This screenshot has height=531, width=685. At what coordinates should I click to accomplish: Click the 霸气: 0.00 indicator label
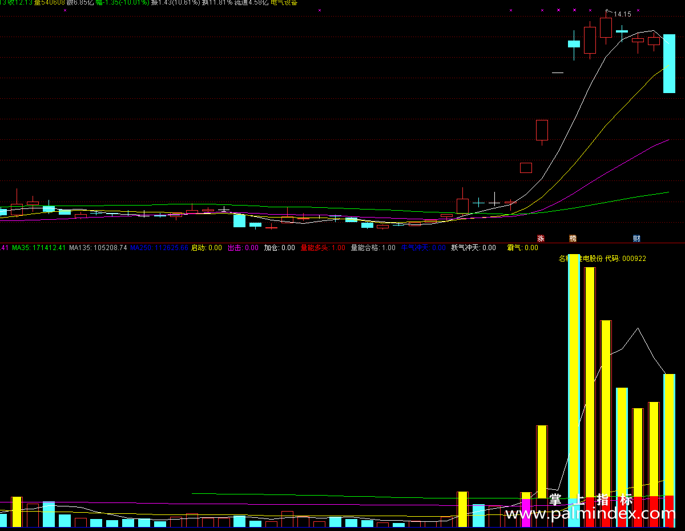coord(522,248)
